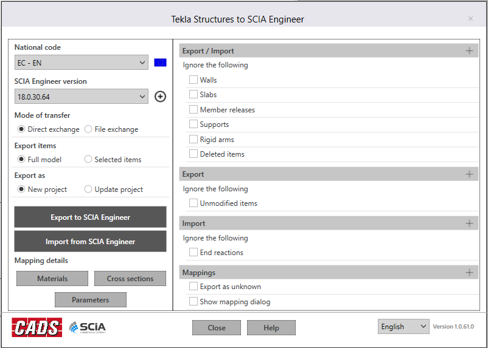
Task: Click the CADS logo
Action: 37,327
